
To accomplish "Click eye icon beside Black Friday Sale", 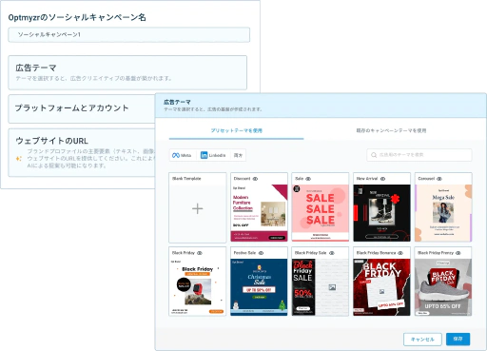I will click(x=332, y=253).
